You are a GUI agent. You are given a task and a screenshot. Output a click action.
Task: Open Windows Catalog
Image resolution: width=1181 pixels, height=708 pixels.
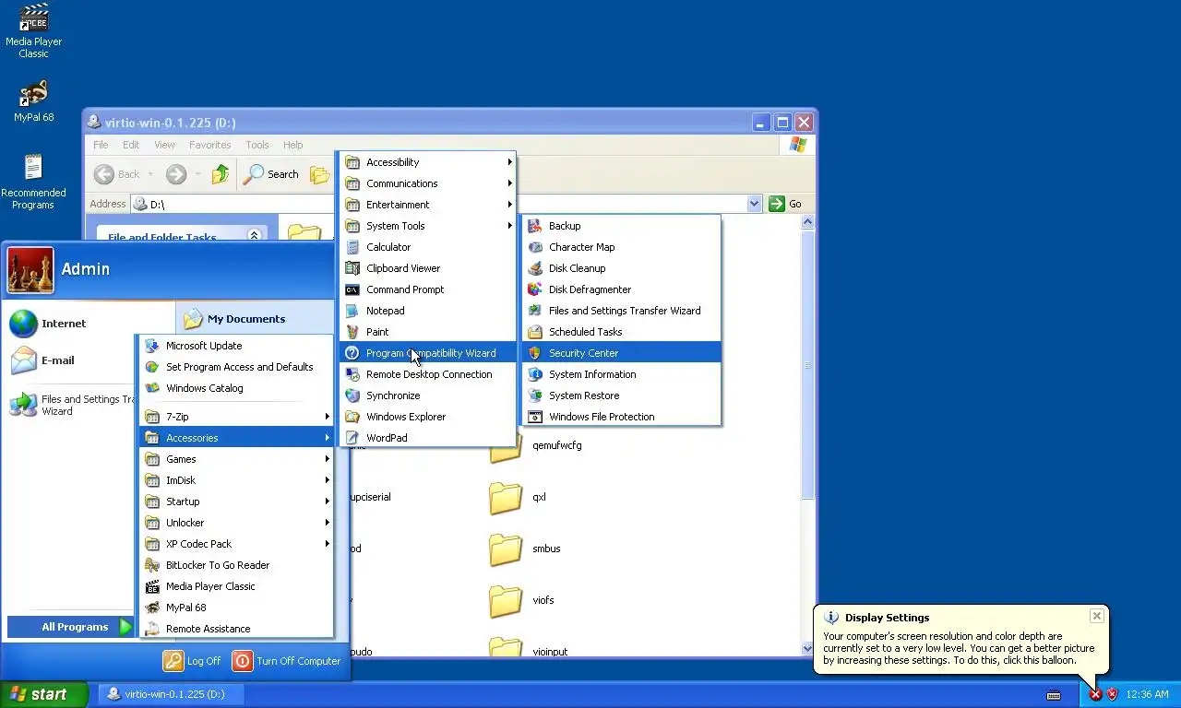236,388
